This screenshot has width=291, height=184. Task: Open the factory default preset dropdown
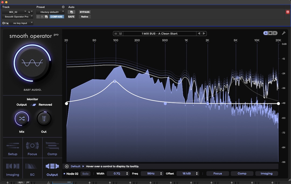coord(50,12)
